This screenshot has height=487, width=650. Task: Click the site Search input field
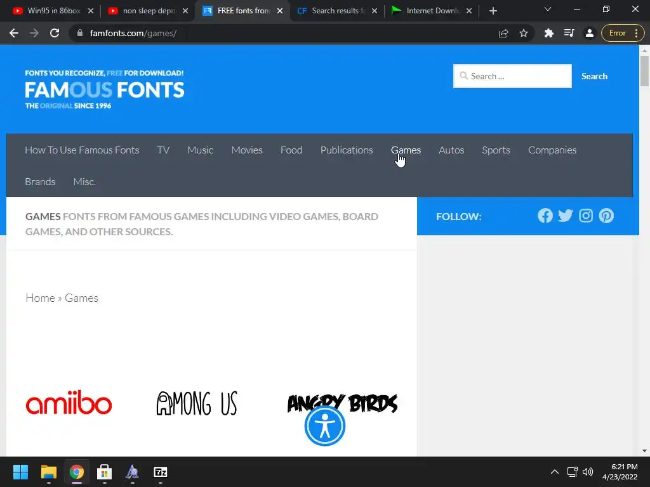point(512,76)
